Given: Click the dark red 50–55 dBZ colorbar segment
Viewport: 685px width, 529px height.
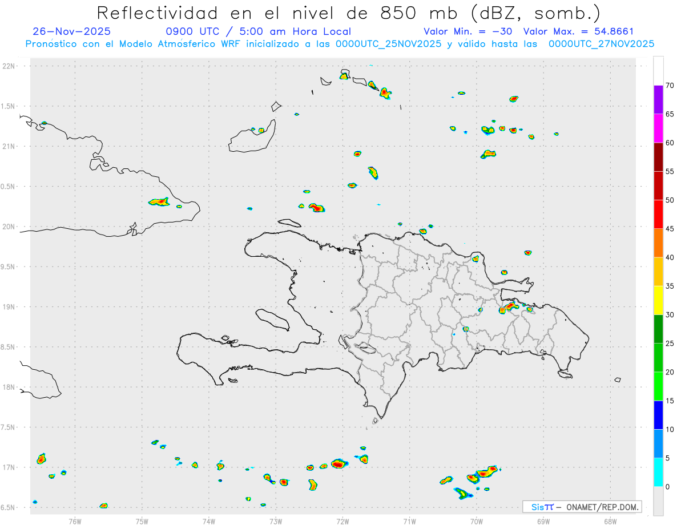Looking at the screenshot, I should 658,186.
